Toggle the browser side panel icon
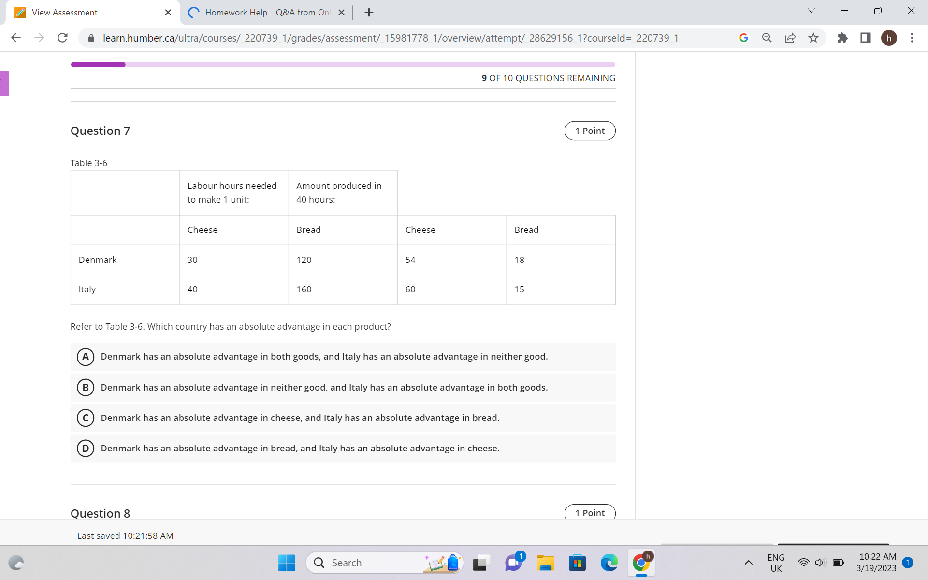Screen dimensions: 928x580 pos(866,38)
